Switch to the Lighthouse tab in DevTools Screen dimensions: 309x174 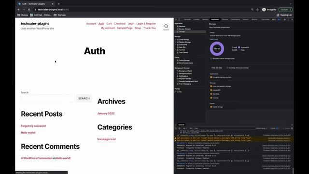pos(265,19)
